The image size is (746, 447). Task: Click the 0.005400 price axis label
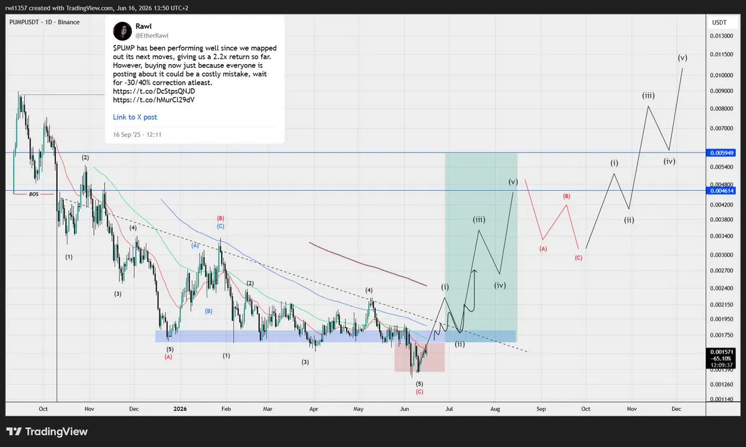tap(721, 167)
